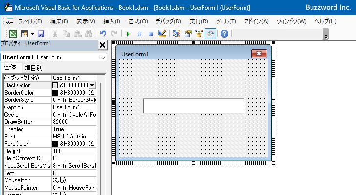356x195 pixels.
Task: Switch to the 全体 tab
Action: click(10, 67)
